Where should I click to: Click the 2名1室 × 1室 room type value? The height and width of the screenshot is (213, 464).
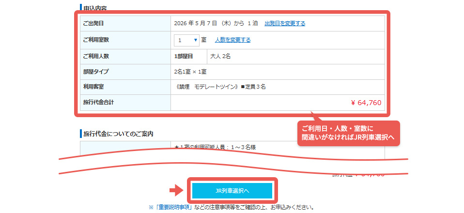coord(190,72)
